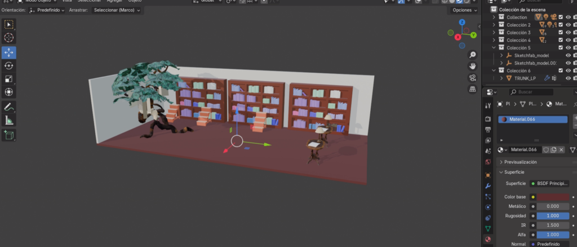
Task: Open the Render properties tab
Action: pos(488,119)
